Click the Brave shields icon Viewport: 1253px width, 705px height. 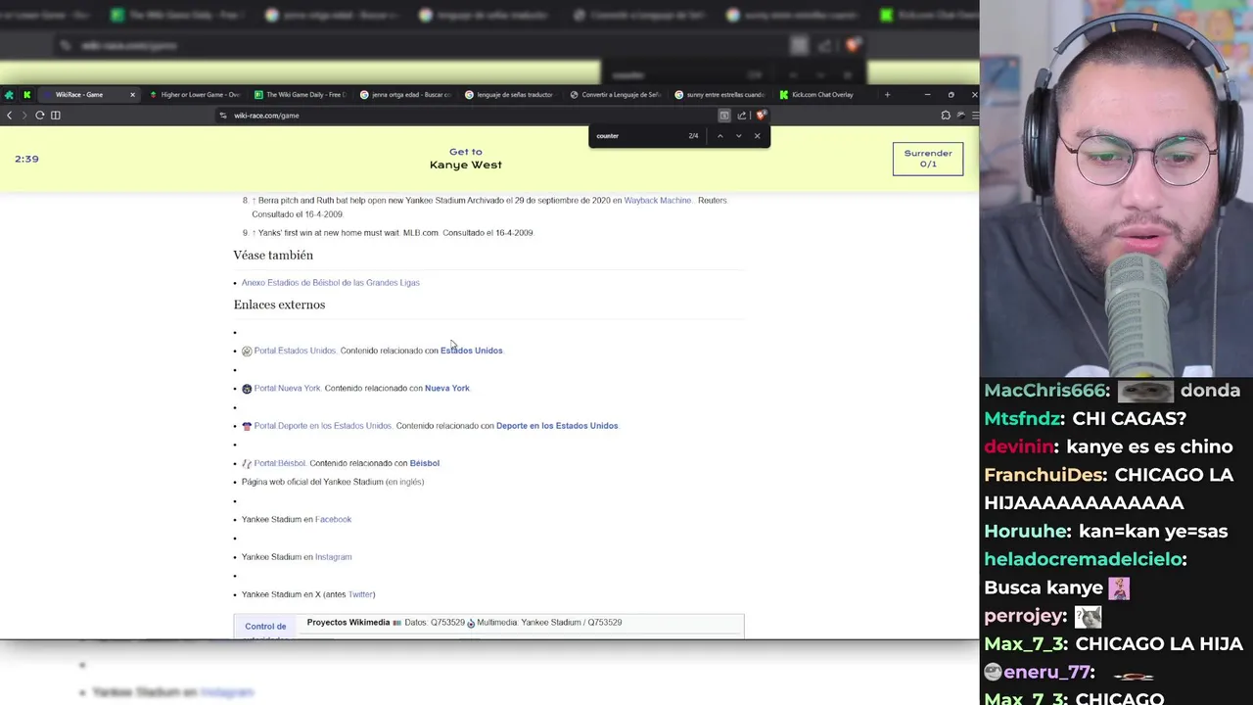pos(761,116)
